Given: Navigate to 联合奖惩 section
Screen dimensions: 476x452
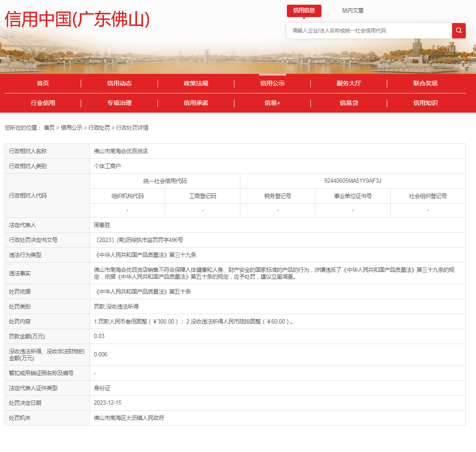Looking at the screenshot, I should point(425,83).
